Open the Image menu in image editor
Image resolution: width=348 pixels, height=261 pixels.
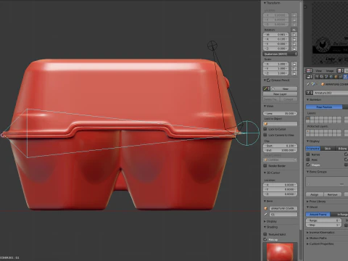(330, 71)
